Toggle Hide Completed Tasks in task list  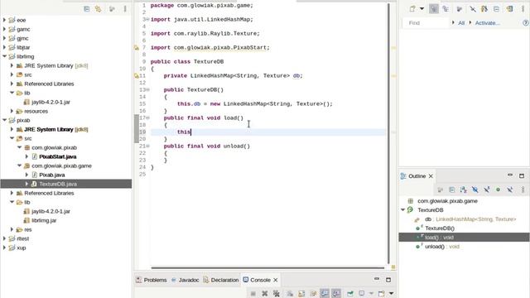472,9
